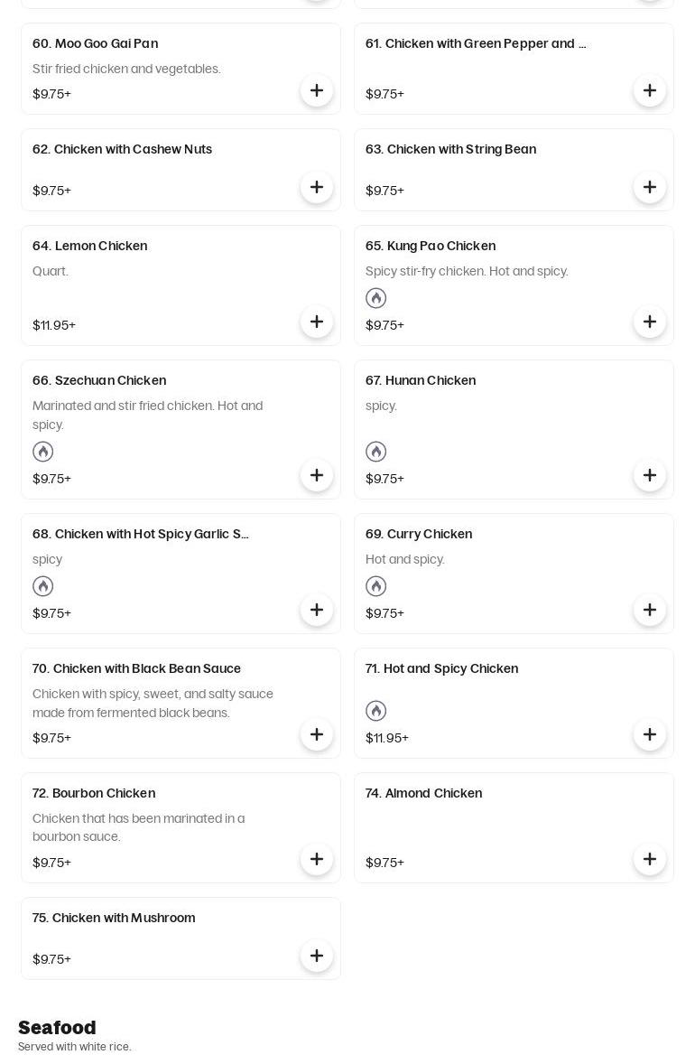Select the Seafood section heading
695x1064 pixels.
(x=57, y=1028)
